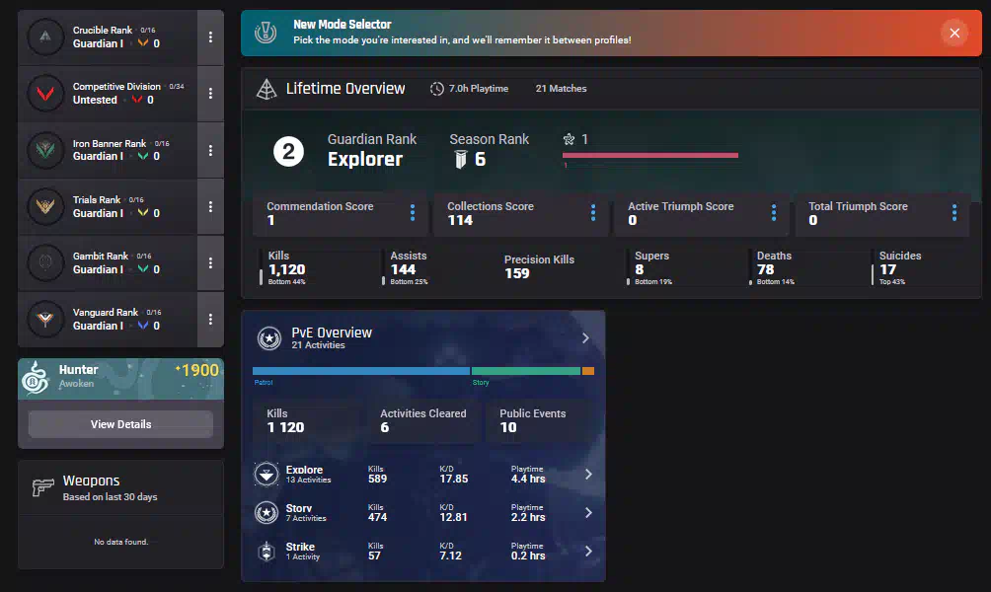Click the blue Patrol activity bar segment
The height and width of the screenshot is (592, 991).
coord(361,371)
